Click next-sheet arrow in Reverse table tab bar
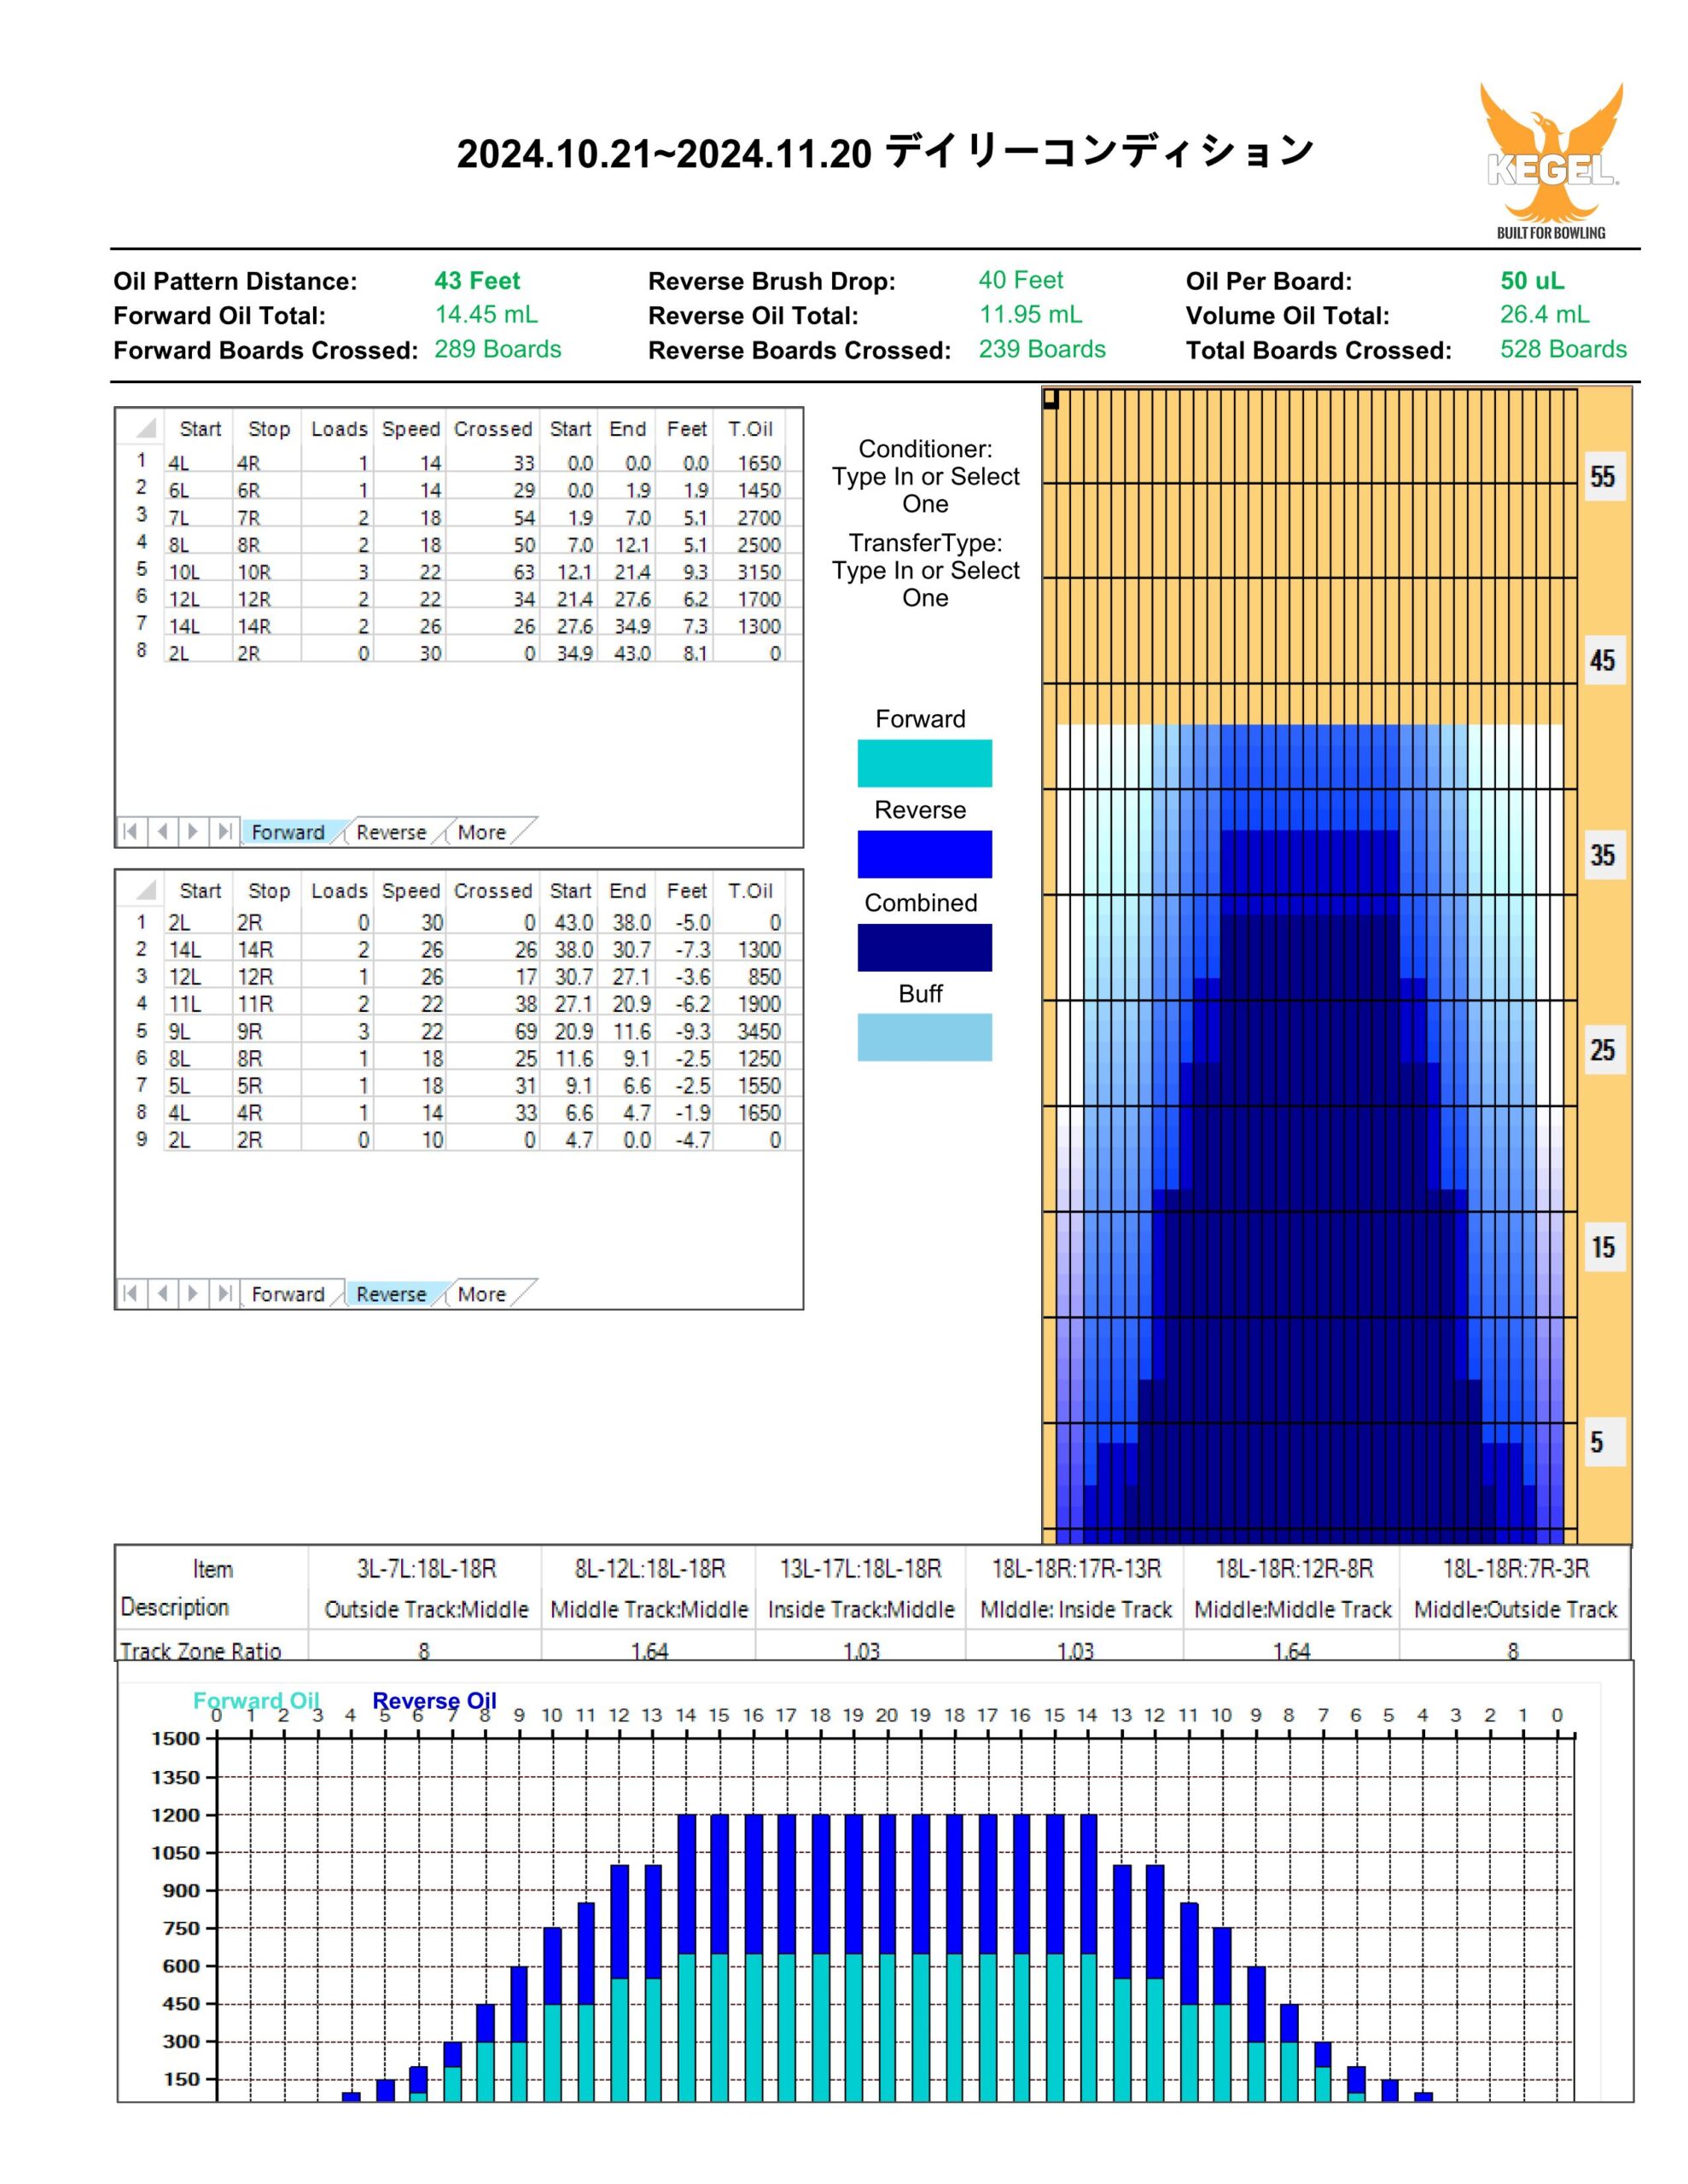This screenshot has width=1688, height=2184. 193,1293
